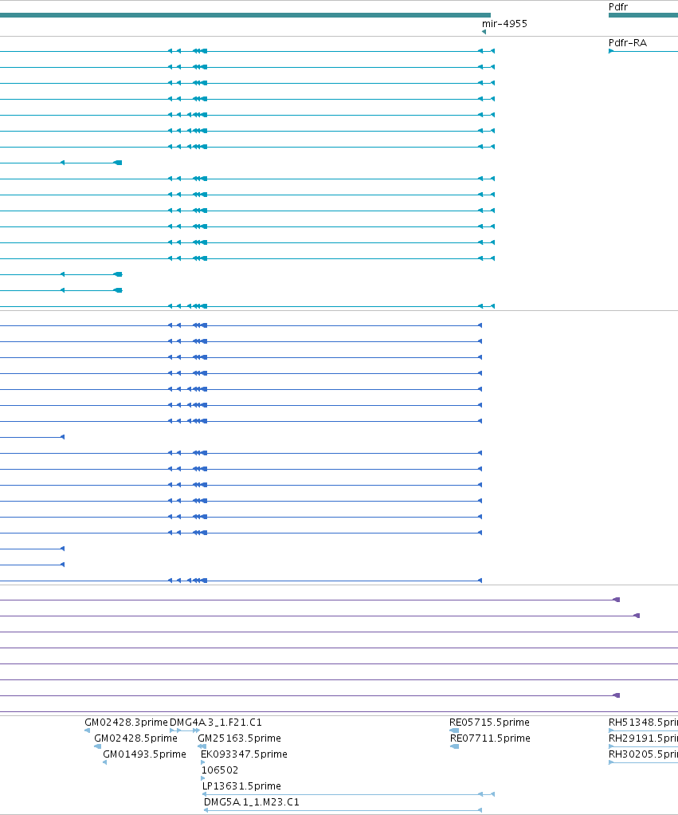Viewport: 678px width, 815px height.
Task: Select the small arrow glyph below mir-4955
Action: (484, 32)
